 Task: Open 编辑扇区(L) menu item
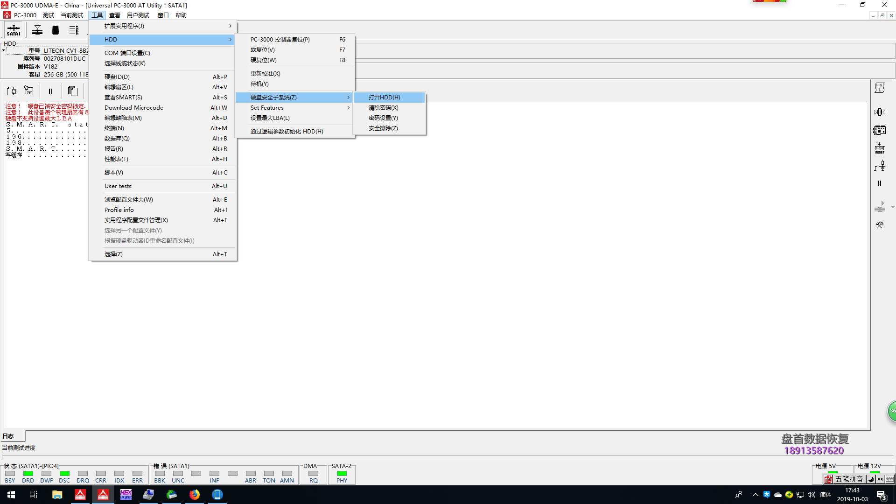point(162,87)
